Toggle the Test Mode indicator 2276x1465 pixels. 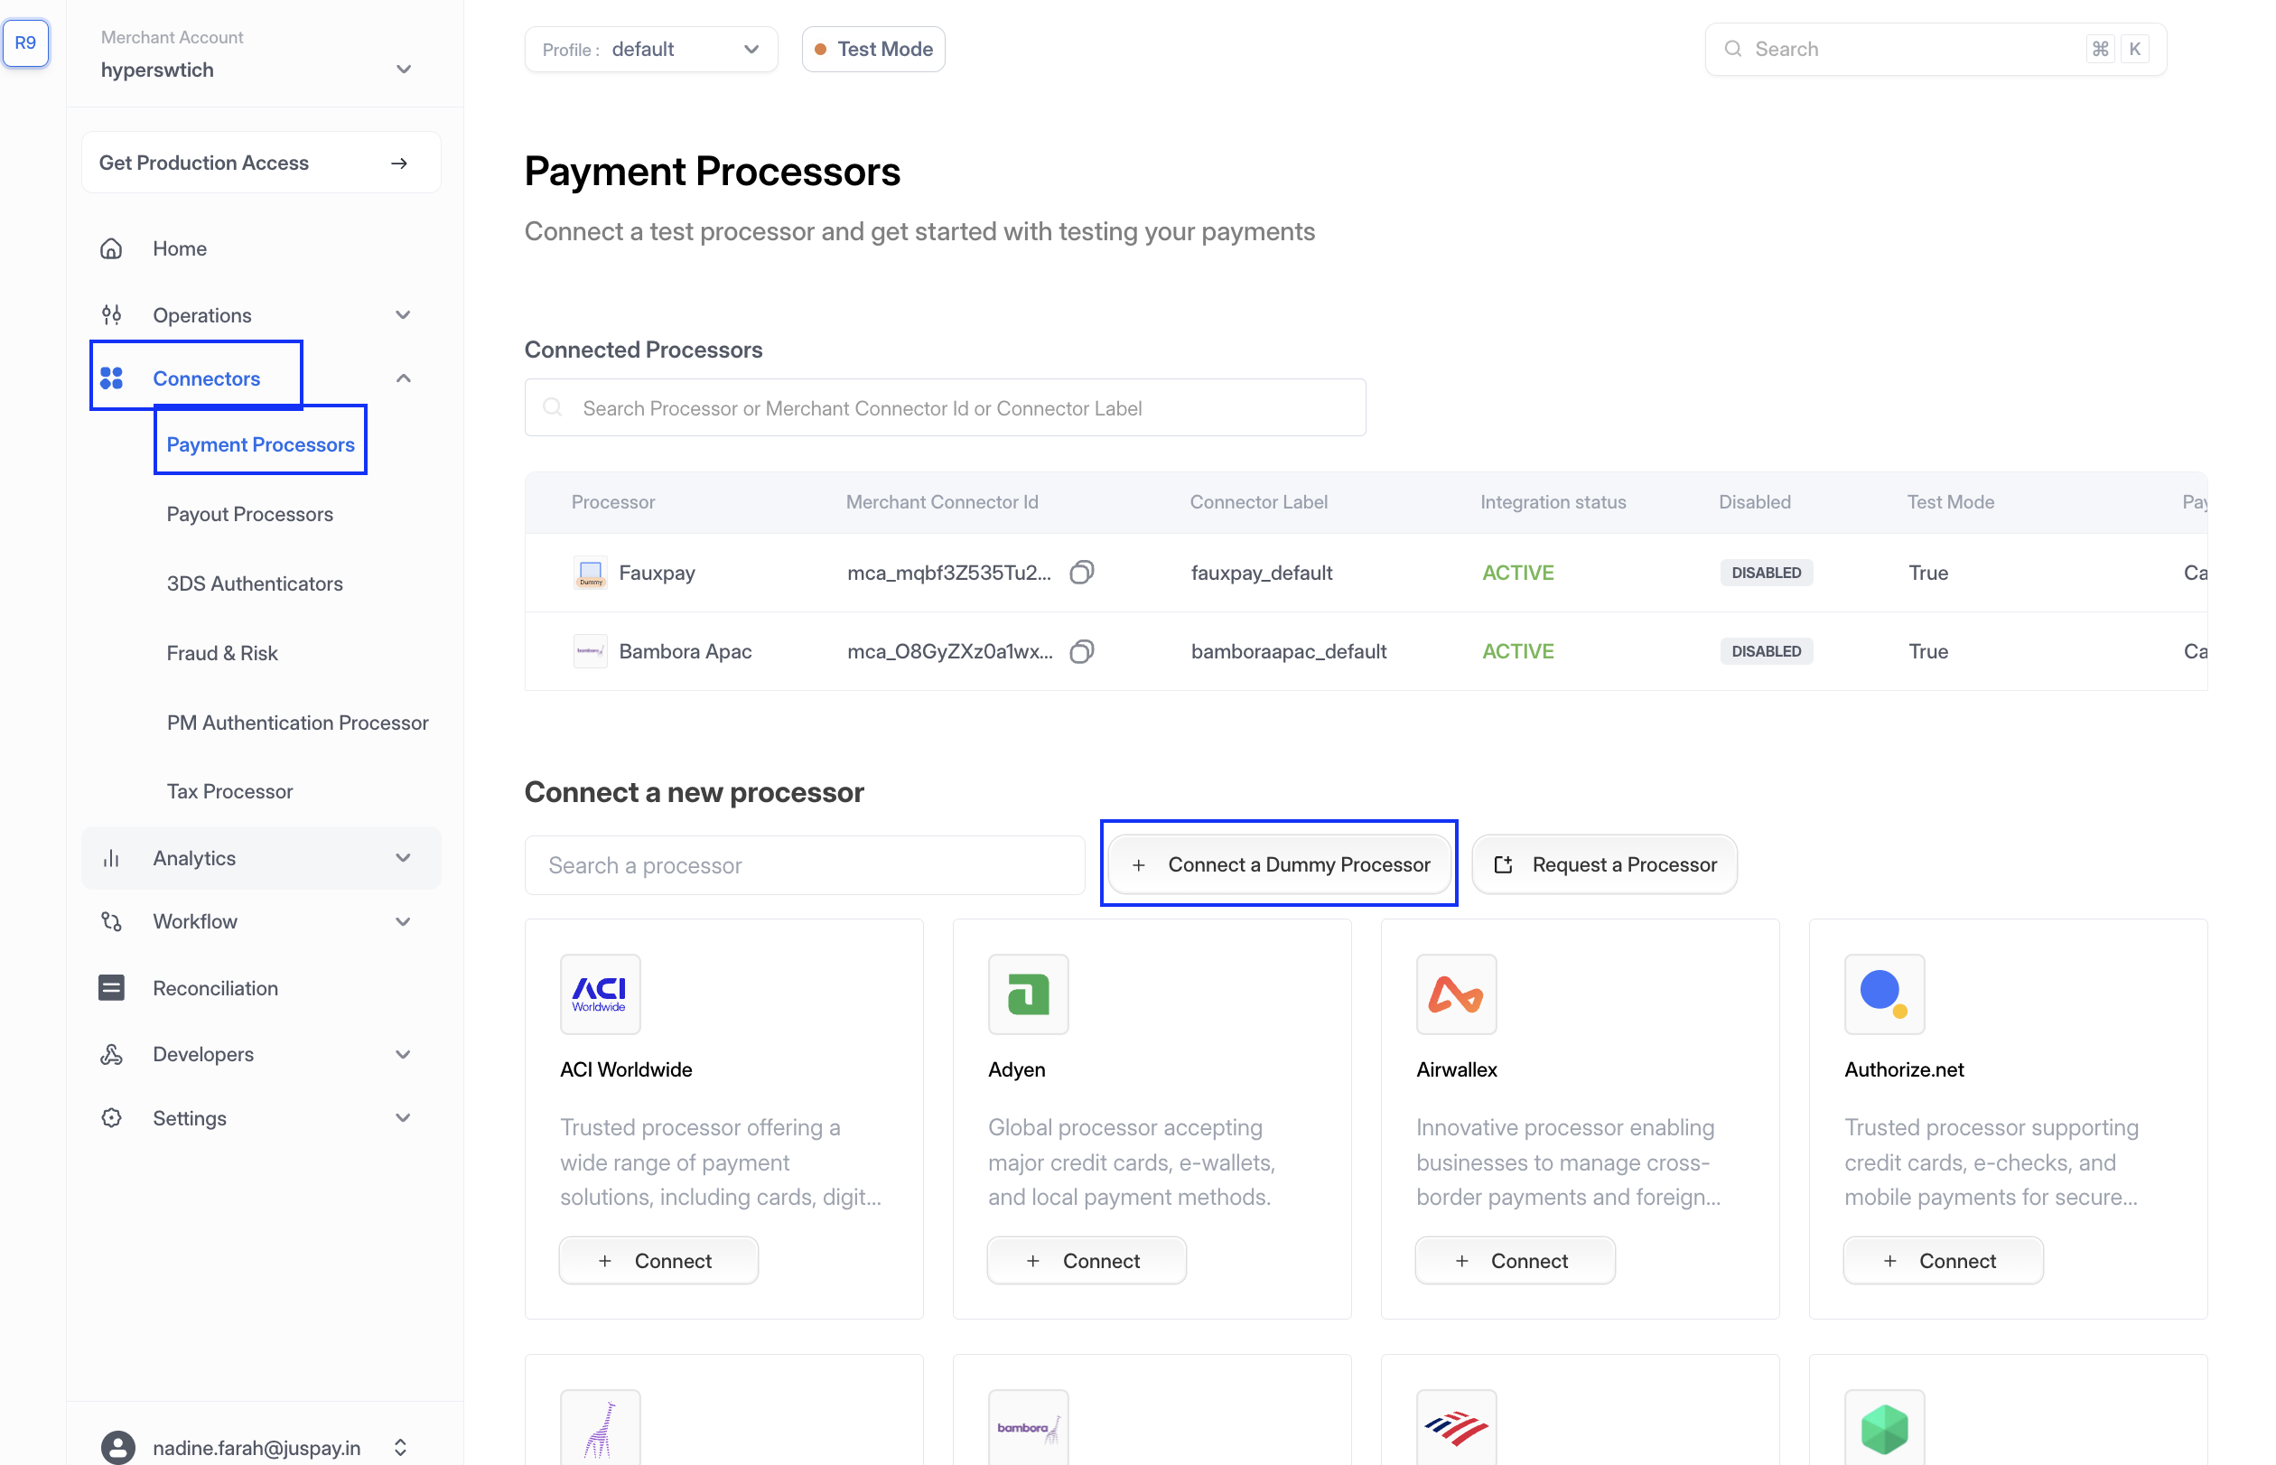[873, 50]
